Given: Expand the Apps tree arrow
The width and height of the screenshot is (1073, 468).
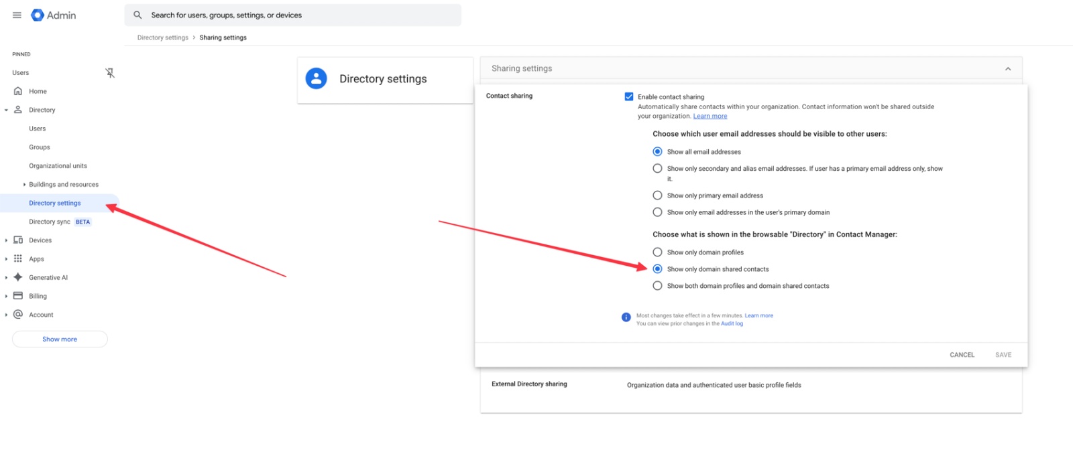Looking at the screenshot, I should (x=6, y=258).
